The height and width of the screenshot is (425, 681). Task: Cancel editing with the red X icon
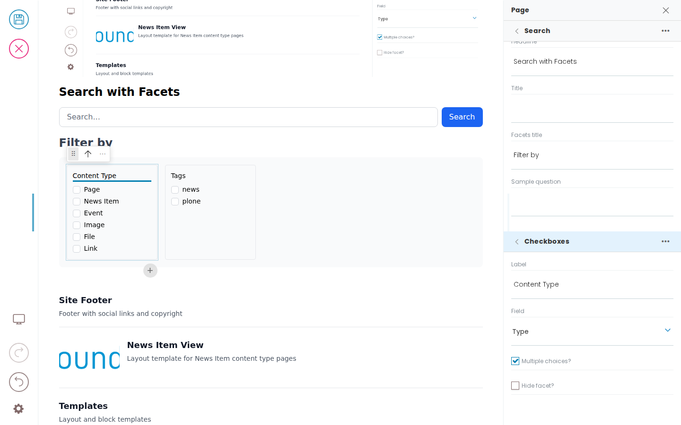coord(19,49)
